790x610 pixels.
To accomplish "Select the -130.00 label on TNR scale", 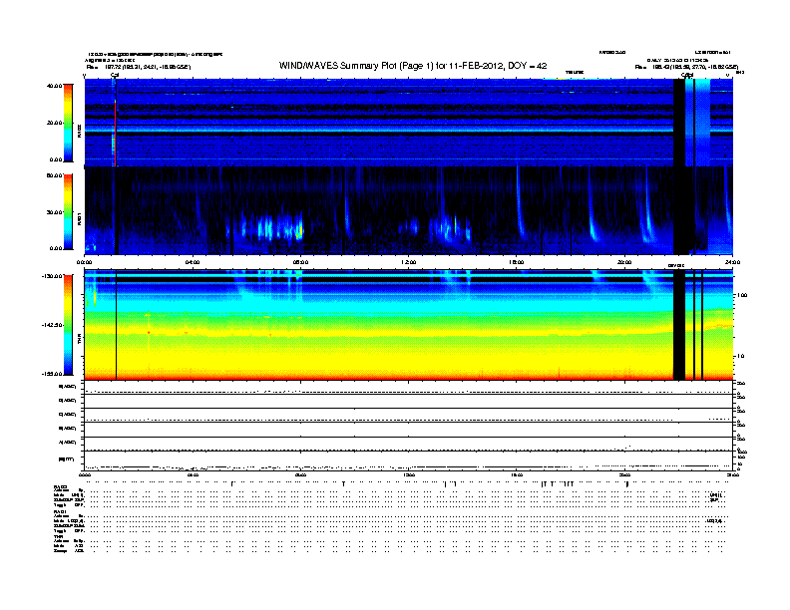I will coord(52,276).
